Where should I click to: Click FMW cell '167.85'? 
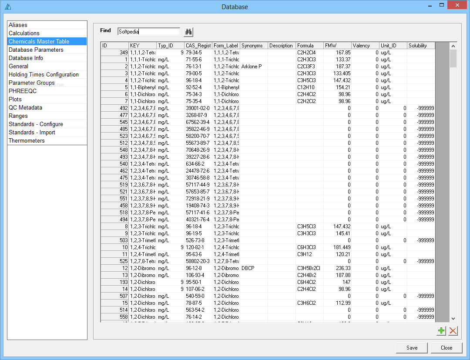click(x=338, y=53)
